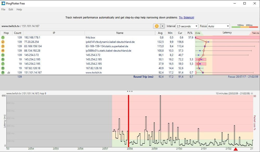260x152 pixels.
Task: Click average latency value 132,5
Action: [x=161, y=42]
